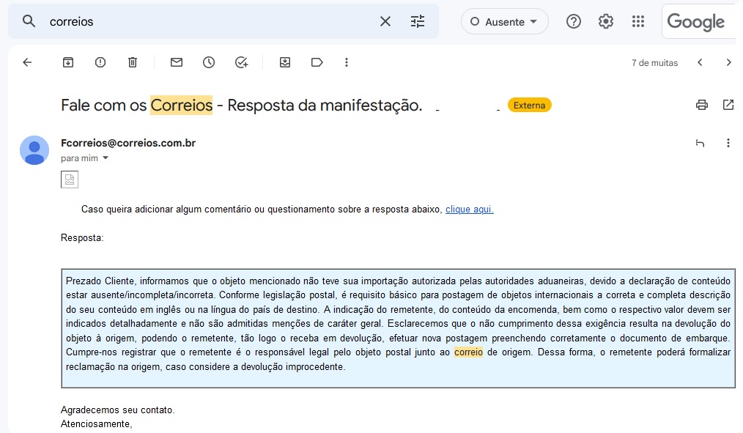
Task: Clear the search with the X icon
Action: [385, 21]
